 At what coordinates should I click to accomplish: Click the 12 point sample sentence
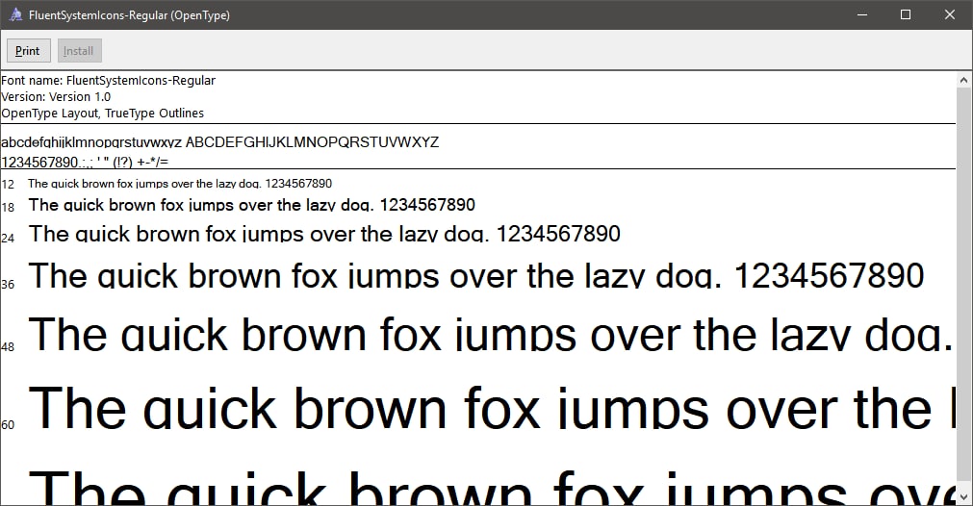(180, 184)
